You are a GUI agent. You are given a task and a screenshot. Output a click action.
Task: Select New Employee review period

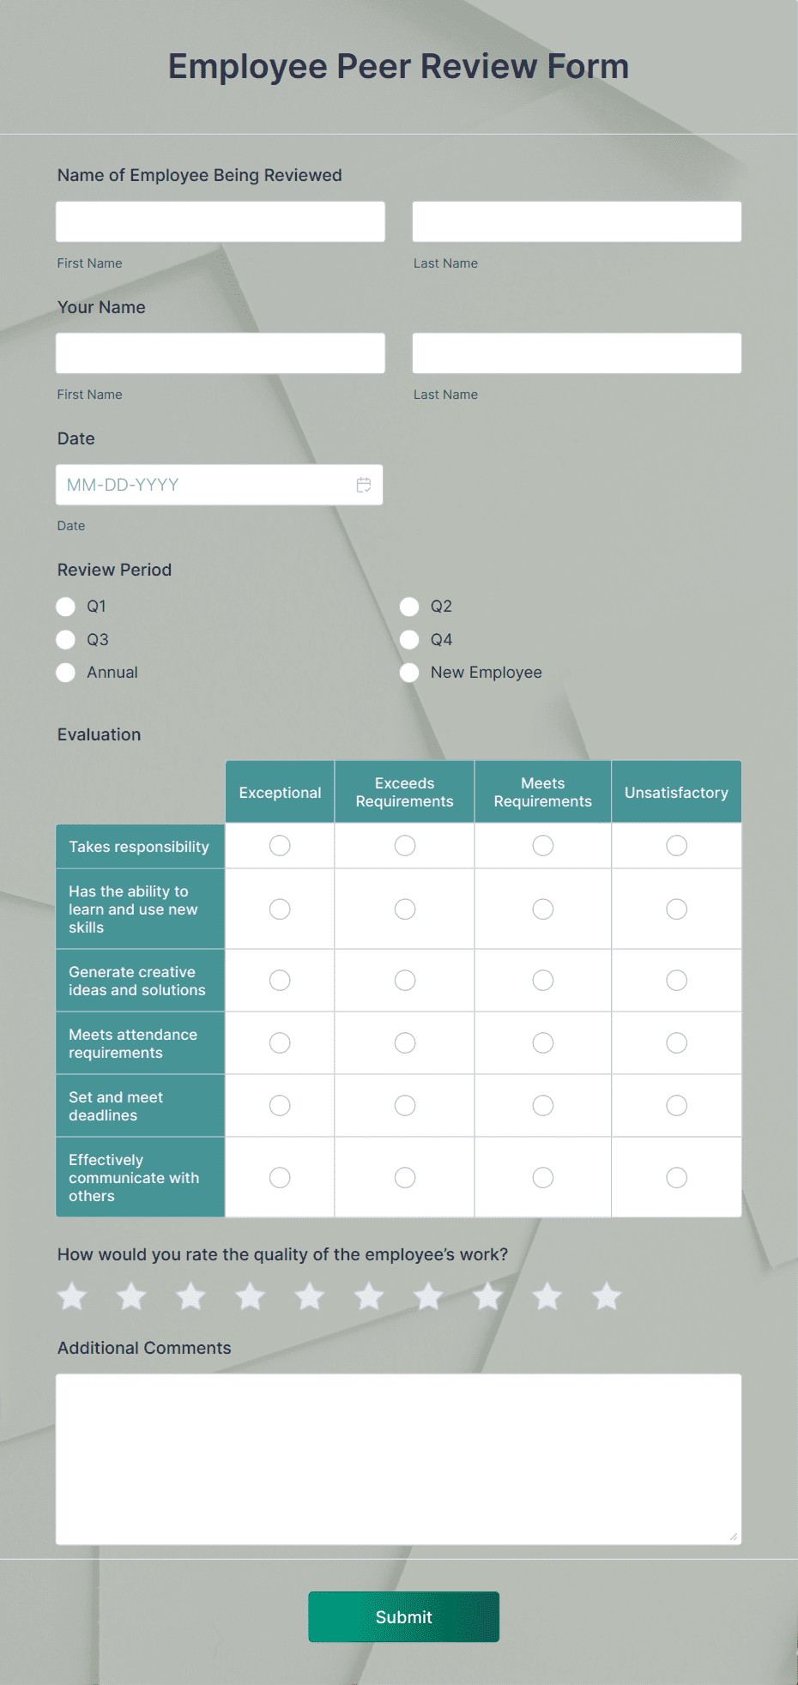[408, 672]
